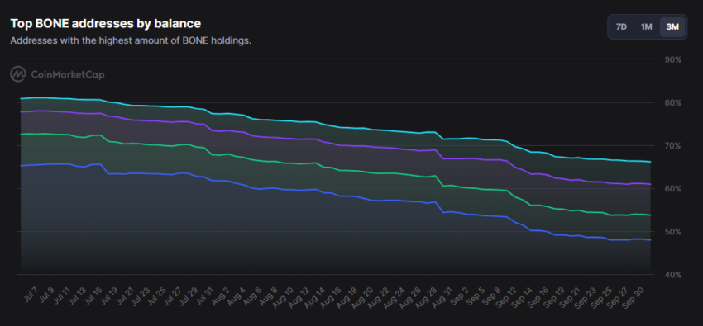Click the Jul 7 date label
The height and width of the screenshot is (326, 703).
(x=31, y=292)
